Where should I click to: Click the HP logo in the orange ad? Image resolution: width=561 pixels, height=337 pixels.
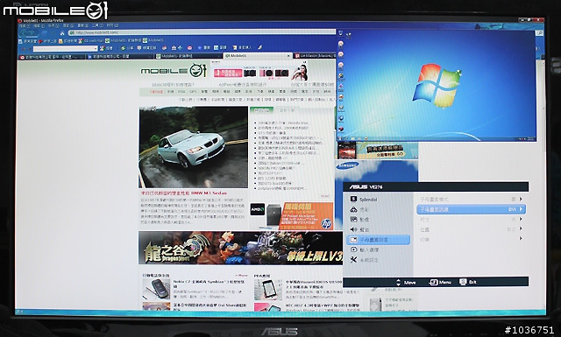(326, 224)
